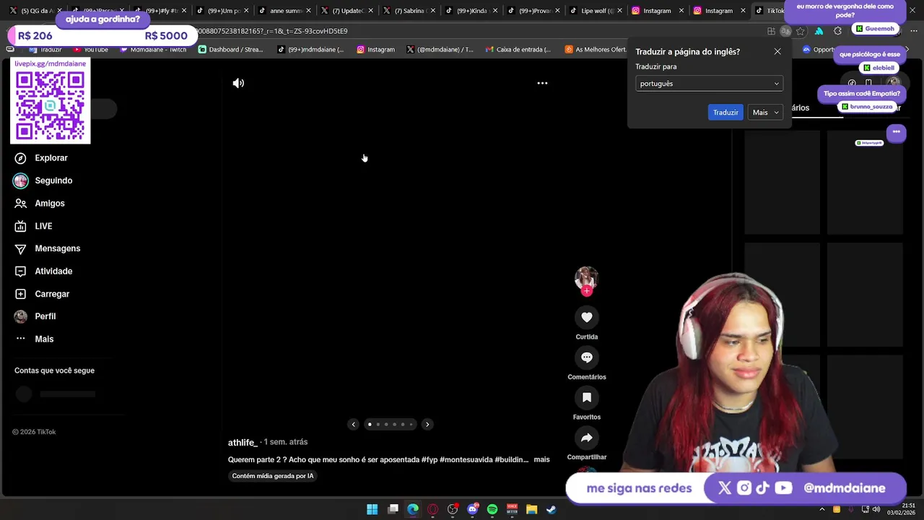Click the translate icon in address bar
The image size is (924, 520).
click(785, 31)
